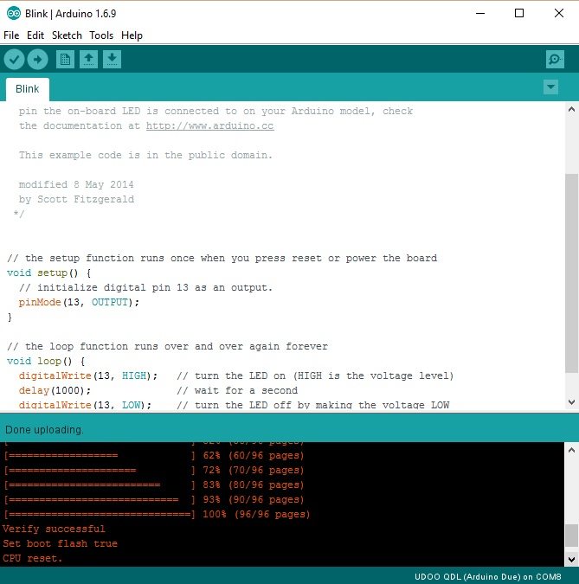Click 'UDOO QDL (Arduino Due) on COM8' status text
Screen dimensions: 579x584
(x=488, y=577)
